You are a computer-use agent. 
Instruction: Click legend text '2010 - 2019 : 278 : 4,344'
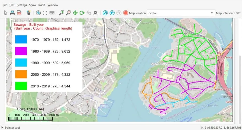coord(51,86)
